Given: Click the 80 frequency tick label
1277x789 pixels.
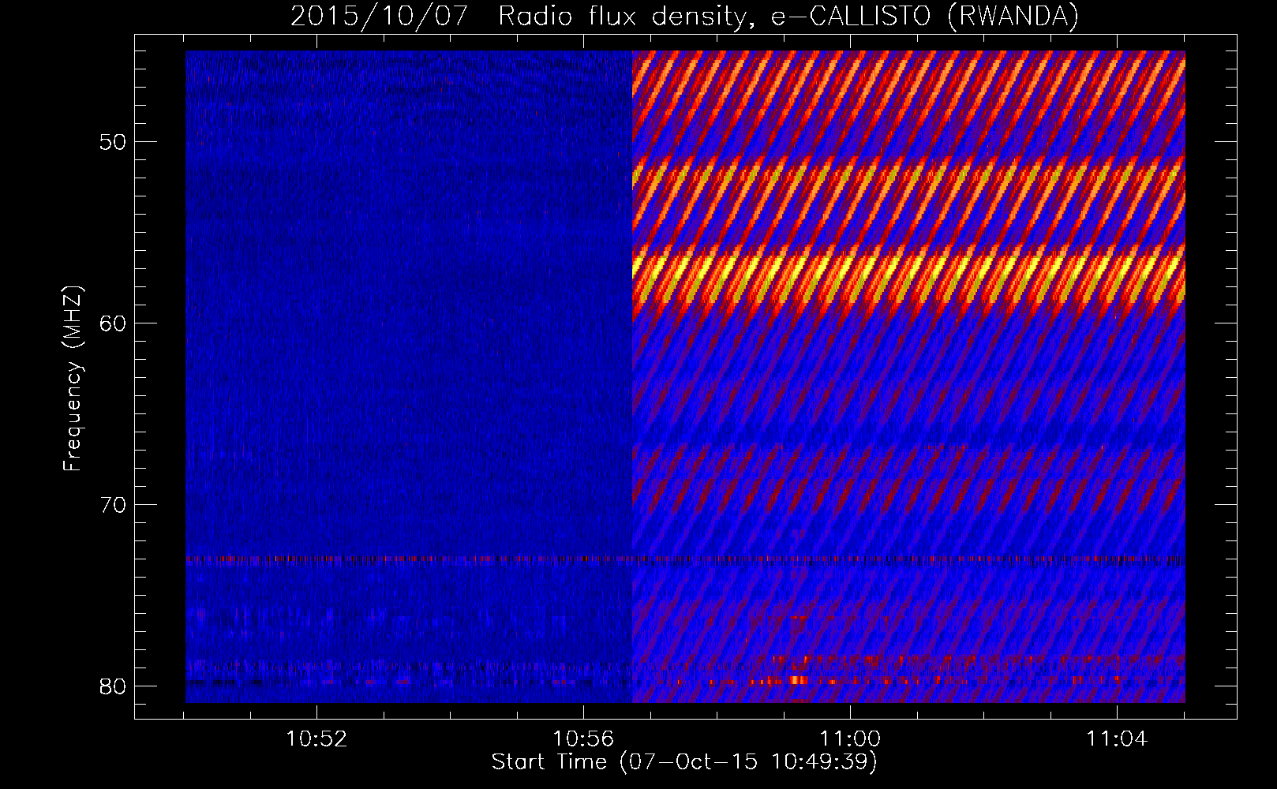Looking at the screenshot, I should [x=113, y=686].
